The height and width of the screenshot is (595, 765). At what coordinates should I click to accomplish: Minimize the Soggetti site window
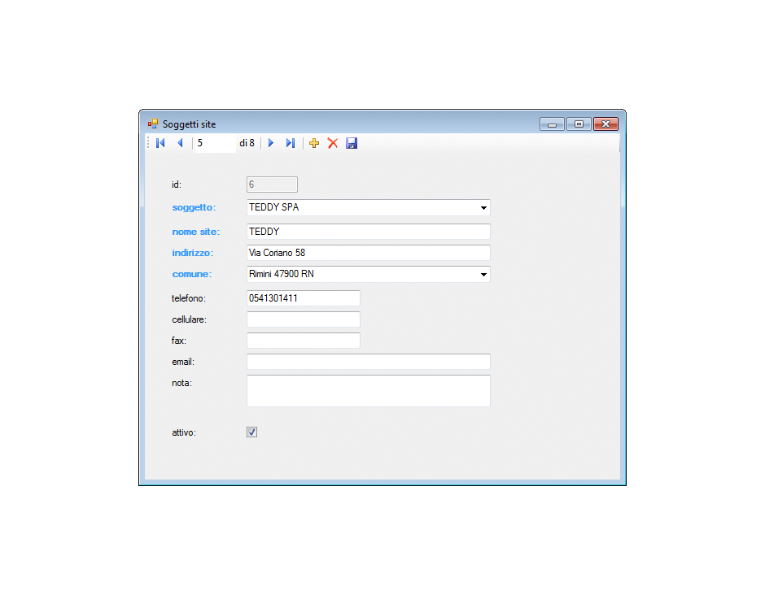(552, 124)
